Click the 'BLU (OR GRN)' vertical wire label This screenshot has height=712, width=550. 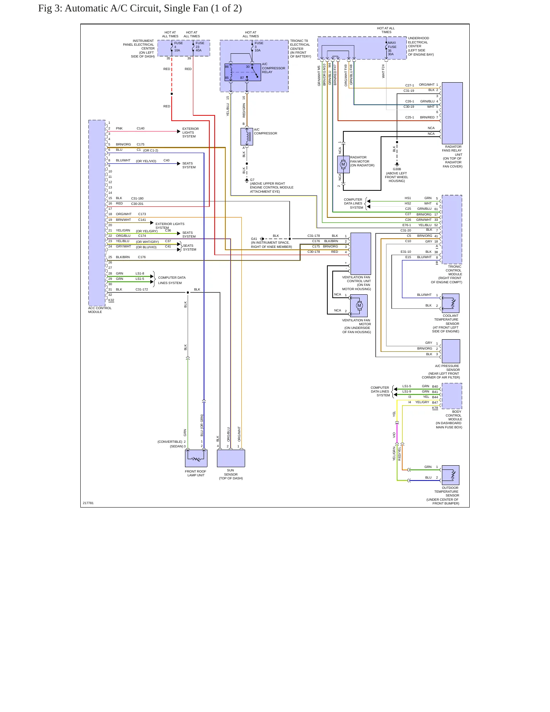202,425
